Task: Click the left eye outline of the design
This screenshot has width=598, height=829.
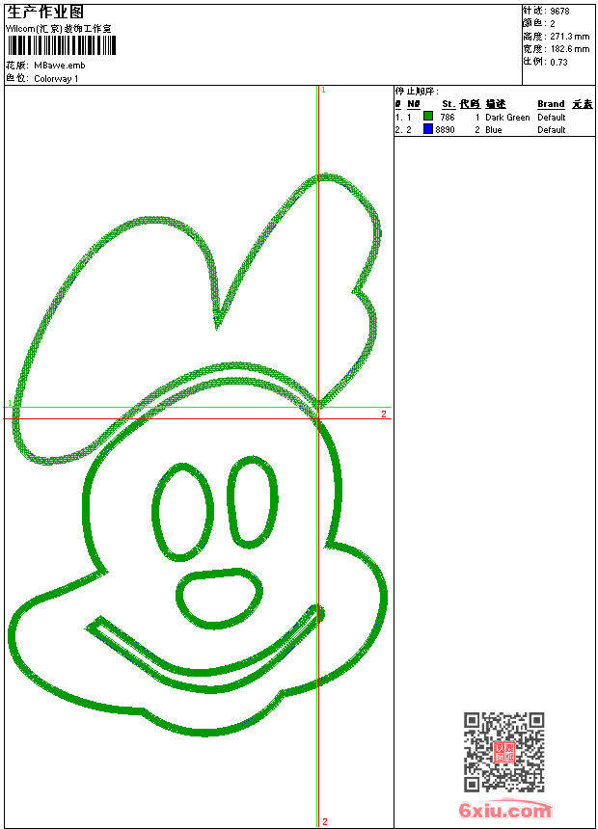Action: tap(182, 512)
